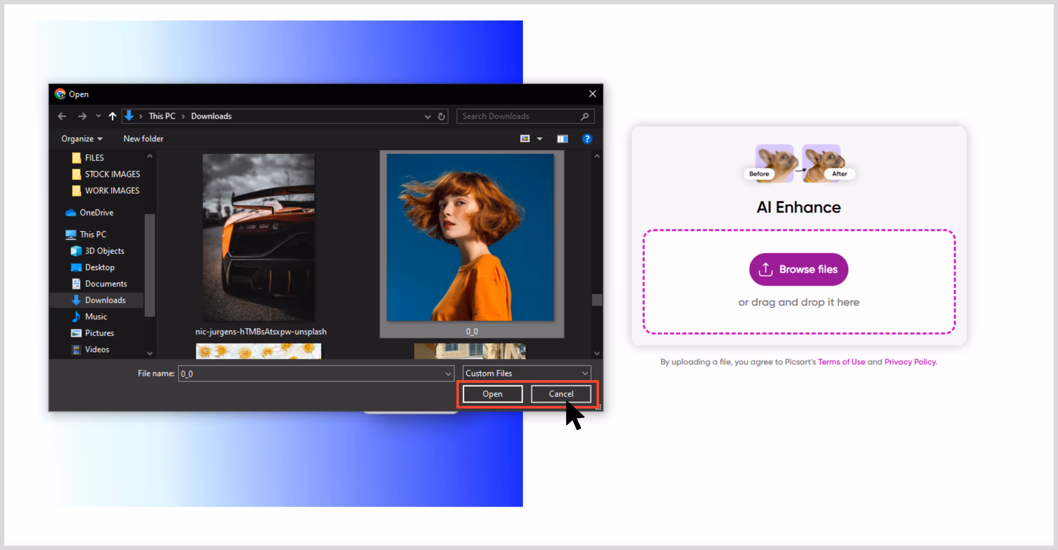This screenshot has height=550, width=1058.
Task: Click the search magnifier icon
Action: pos(585,116)
